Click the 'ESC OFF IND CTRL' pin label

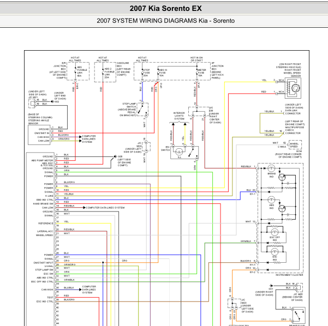pyautogui.click(x=42, y=282)
